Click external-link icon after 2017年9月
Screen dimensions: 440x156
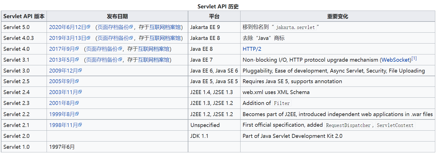[77, 49]
